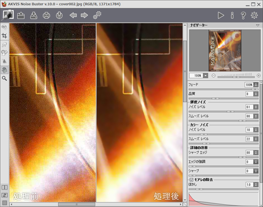
Task: Select the Hand pan tool
Action: click(x=5, y=70)
